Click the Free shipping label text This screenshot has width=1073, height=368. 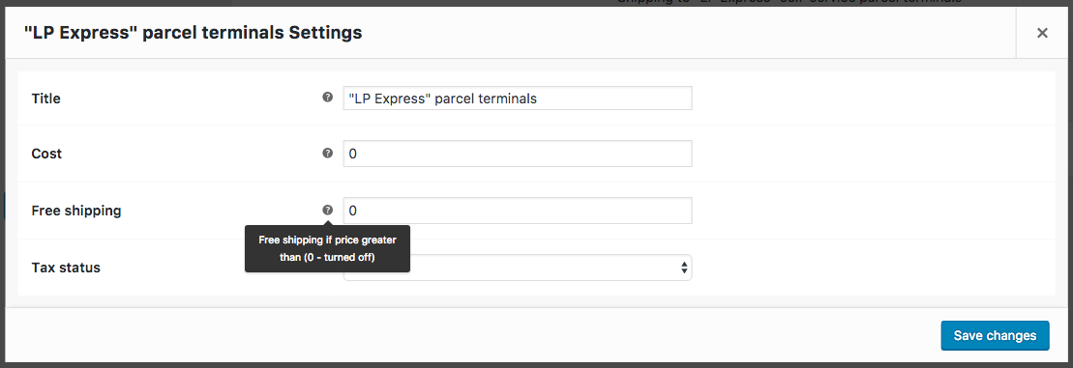click(x=76, y=211)
